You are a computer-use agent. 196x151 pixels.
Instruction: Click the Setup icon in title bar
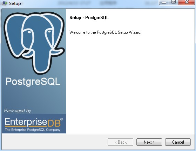(5, 3)
